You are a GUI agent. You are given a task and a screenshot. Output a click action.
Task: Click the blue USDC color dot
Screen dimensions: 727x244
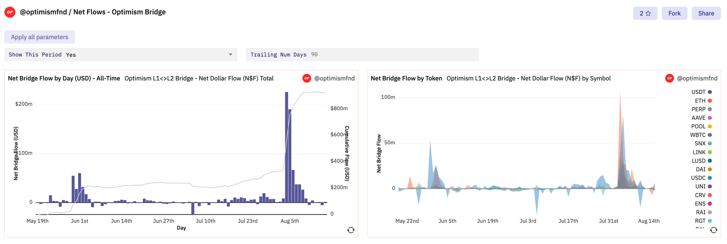click(710, 178)
